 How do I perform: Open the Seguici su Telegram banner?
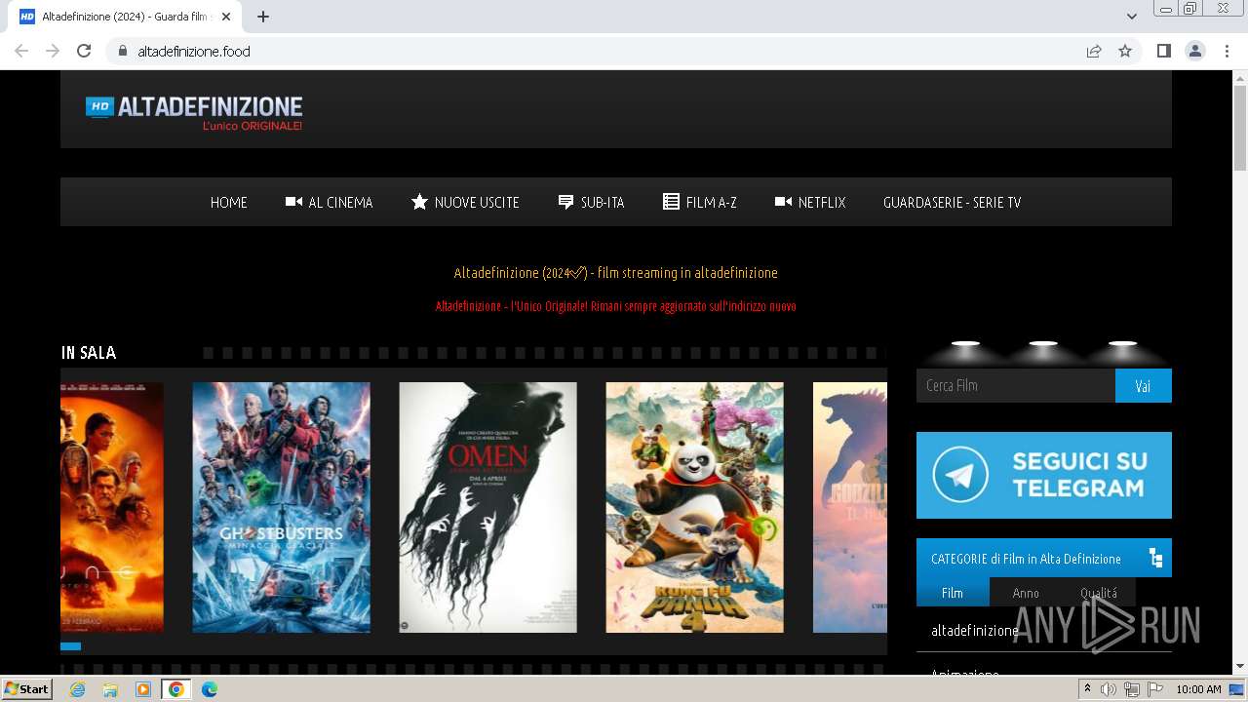point(1043,475)
